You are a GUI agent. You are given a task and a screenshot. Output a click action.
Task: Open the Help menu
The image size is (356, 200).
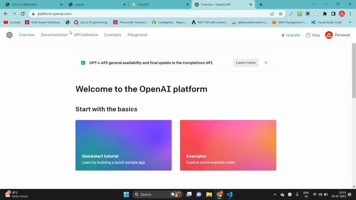pos(313,35)
